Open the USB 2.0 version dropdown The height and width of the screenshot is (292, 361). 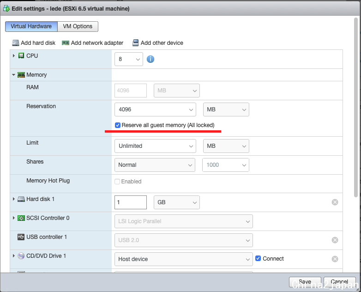point(184,240)
